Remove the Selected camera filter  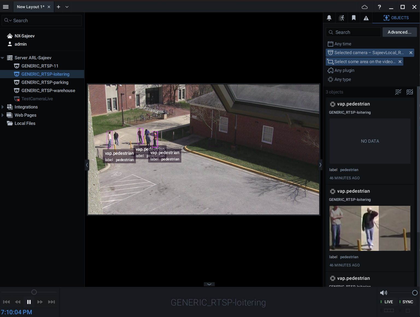[411, 53]
